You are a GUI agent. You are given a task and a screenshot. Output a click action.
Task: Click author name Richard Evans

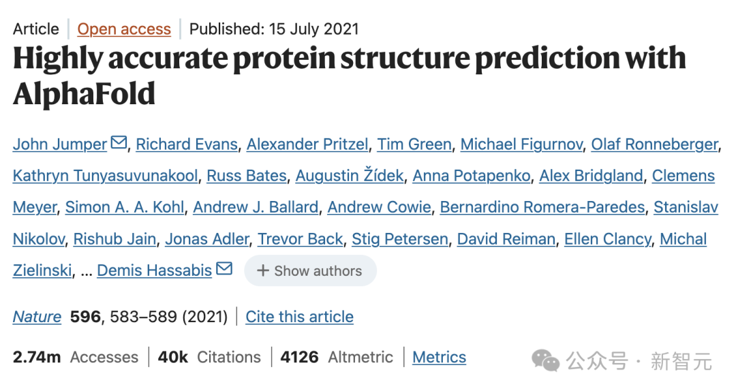[x=187, y=144]
